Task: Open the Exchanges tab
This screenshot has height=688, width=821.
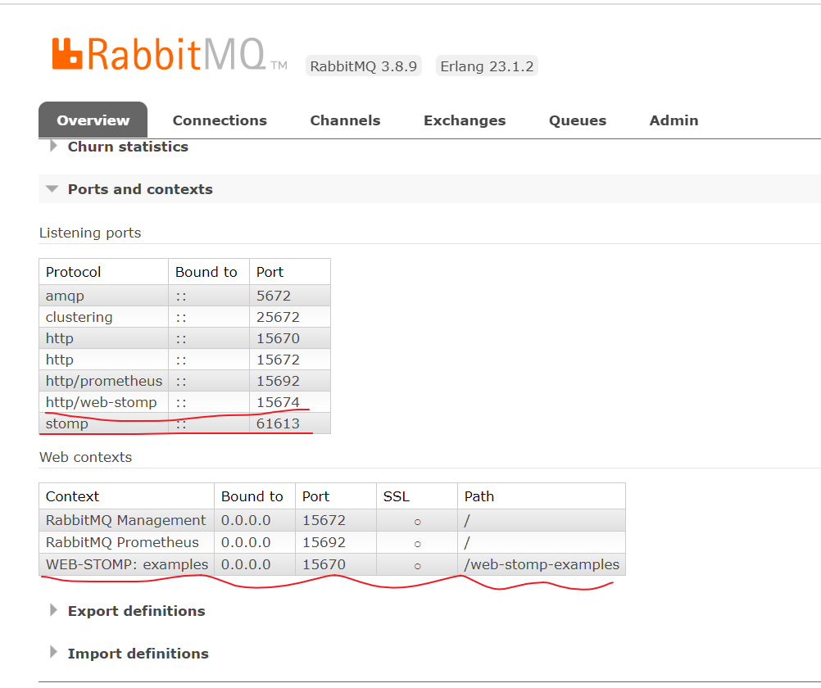Action: pos(464,120)
